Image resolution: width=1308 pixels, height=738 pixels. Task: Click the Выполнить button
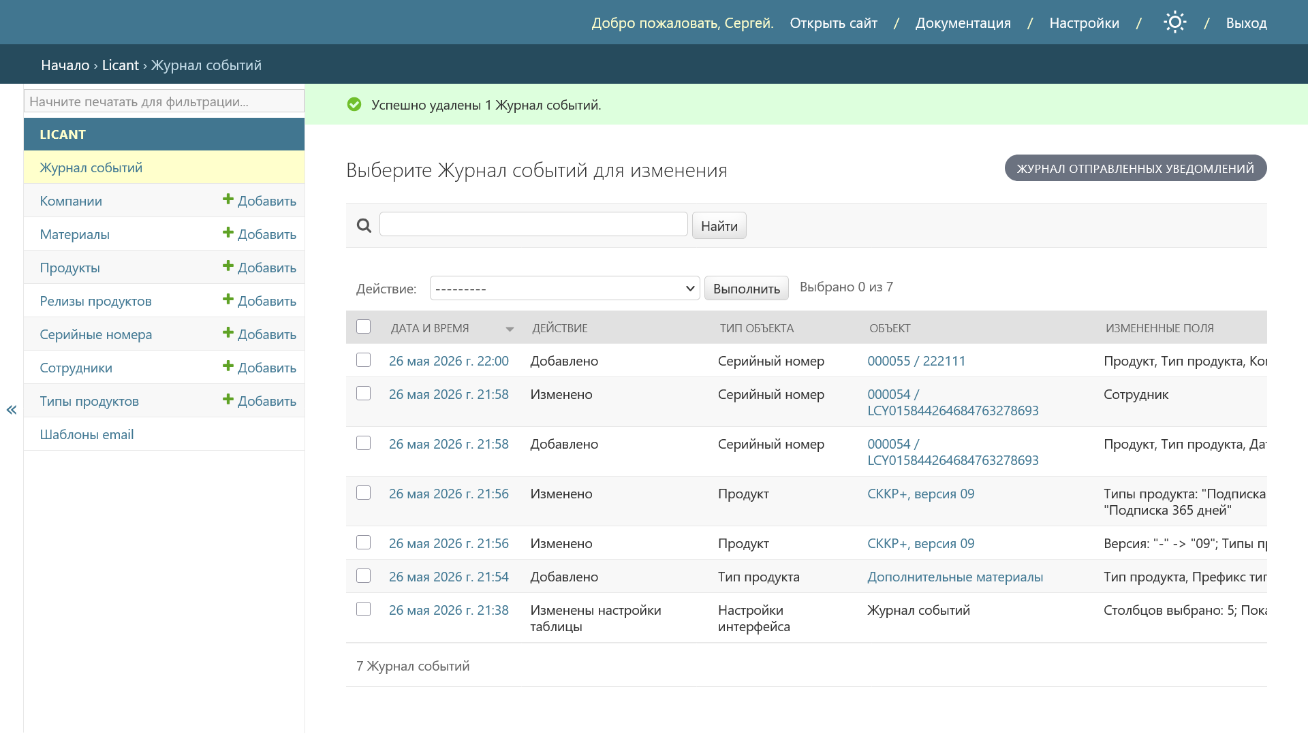pos(747,289)
